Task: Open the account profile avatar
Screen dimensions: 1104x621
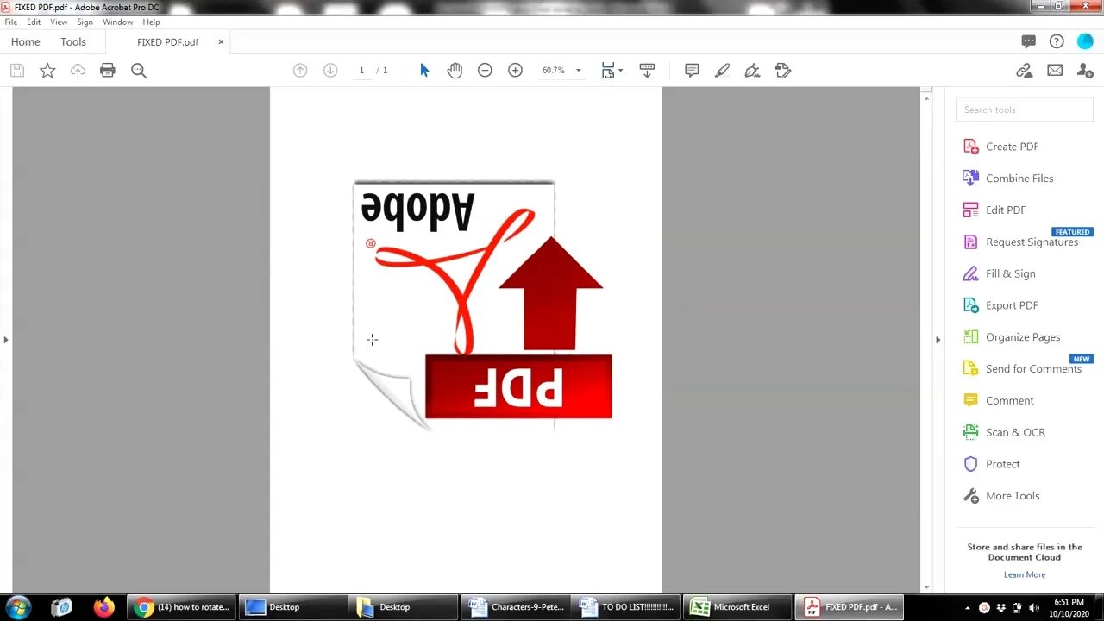Action: point(1085,41)
